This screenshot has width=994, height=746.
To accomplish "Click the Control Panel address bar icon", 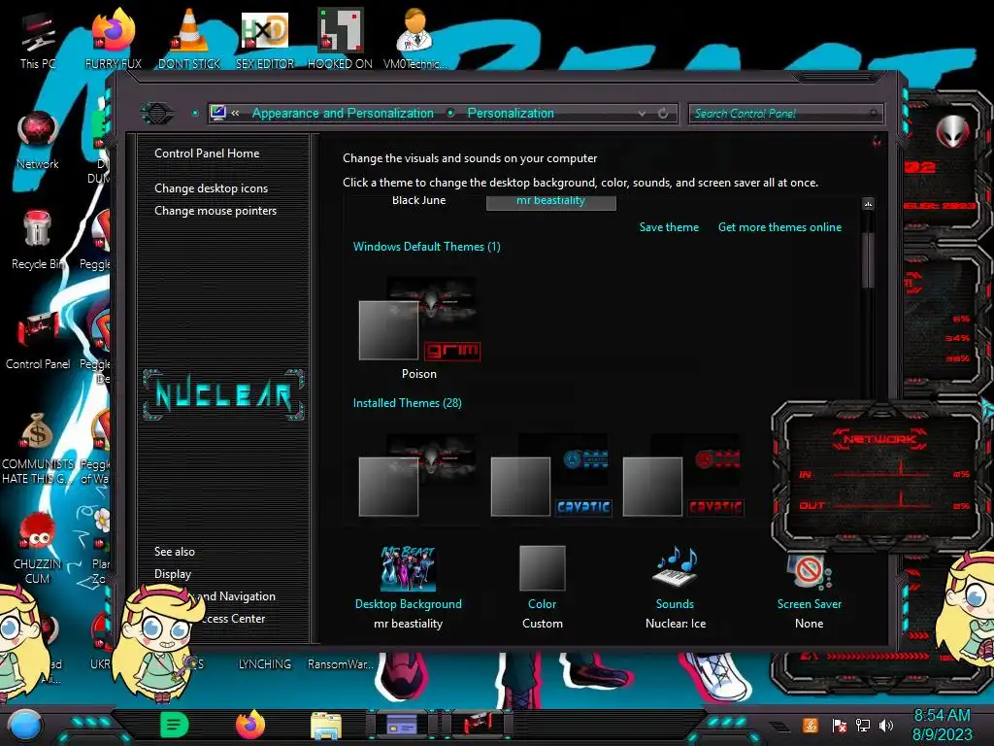I will 217,113.
